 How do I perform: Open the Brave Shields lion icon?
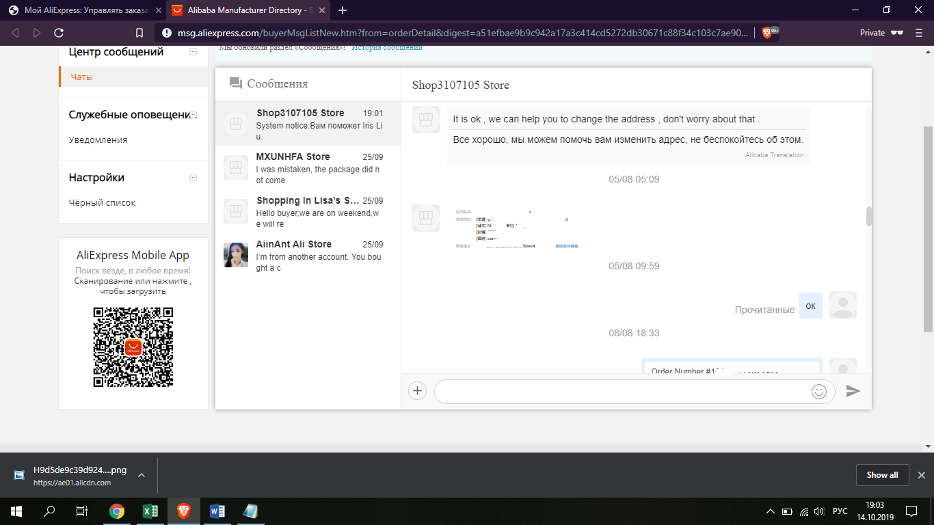tap(766, 32)
